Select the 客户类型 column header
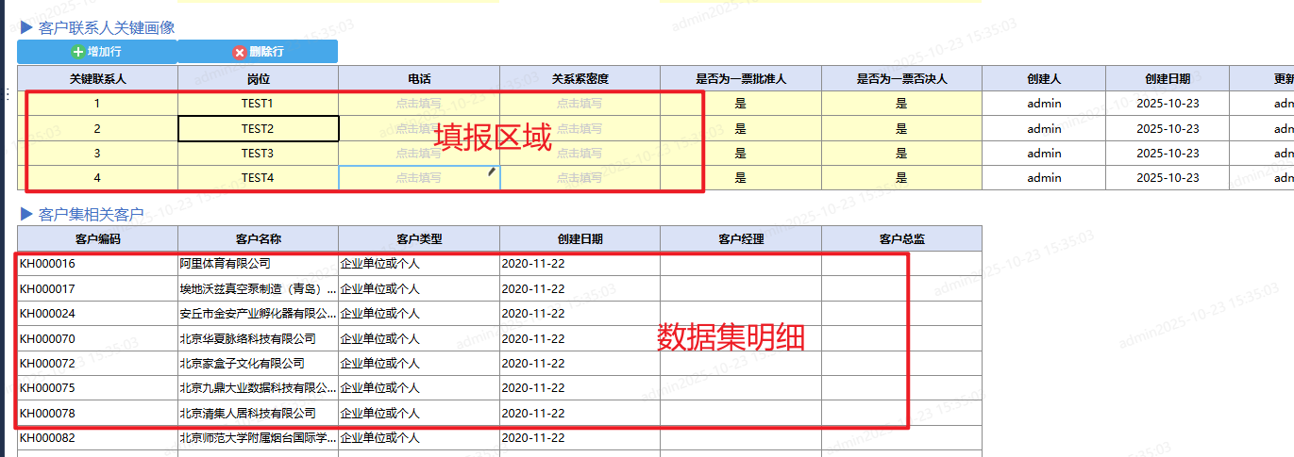The width and height of the screenshot is (1294, 457). pyautogui.click(x=419, y=238)
